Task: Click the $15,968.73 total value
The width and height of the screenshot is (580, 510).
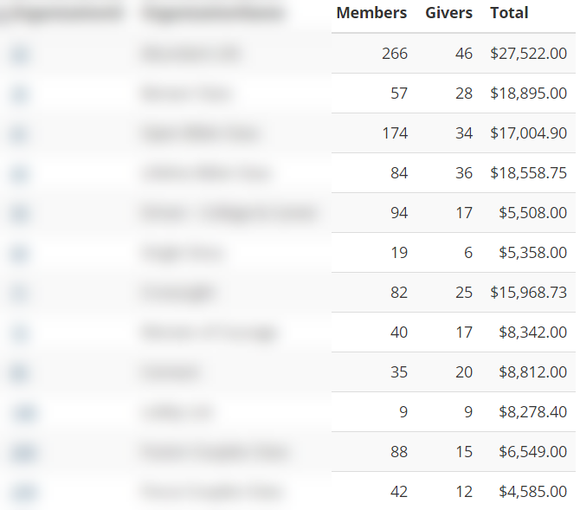Action: click(x=528, y=293)
